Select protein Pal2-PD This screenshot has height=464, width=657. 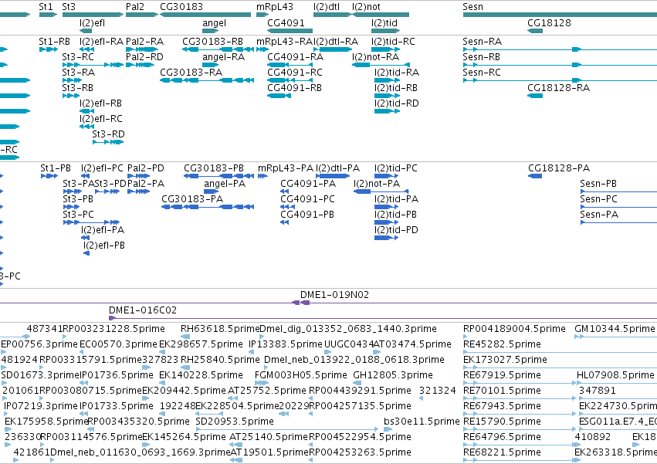pos(146,168)
